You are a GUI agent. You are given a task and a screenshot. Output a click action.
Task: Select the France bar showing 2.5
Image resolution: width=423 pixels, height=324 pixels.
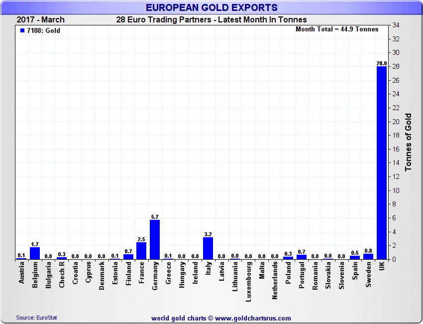point(141,251)
